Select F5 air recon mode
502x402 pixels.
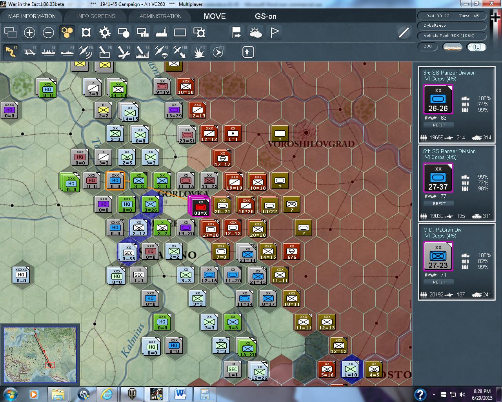pos(86,52)
